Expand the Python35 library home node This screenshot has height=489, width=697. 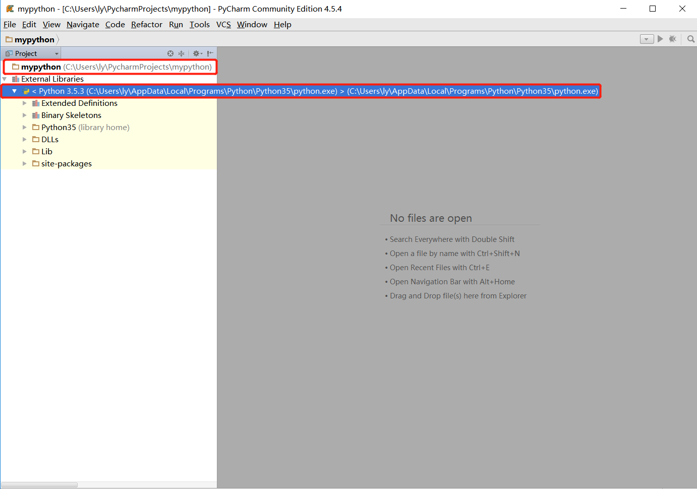pos(24,127)
